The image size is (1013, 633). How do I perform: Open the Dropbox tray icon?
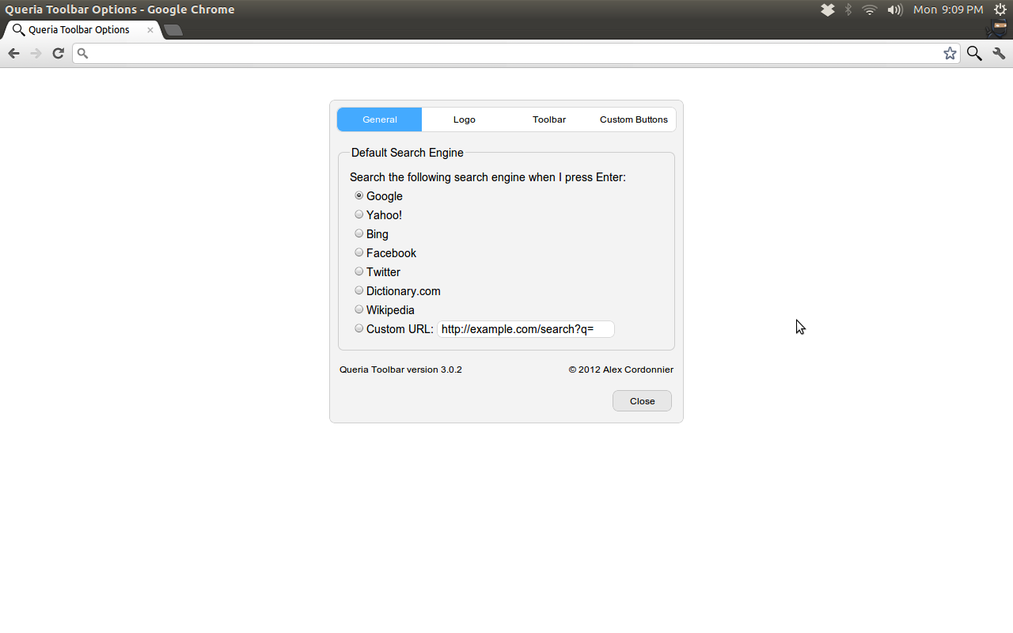pyautogui.click(x=828, y=9)
